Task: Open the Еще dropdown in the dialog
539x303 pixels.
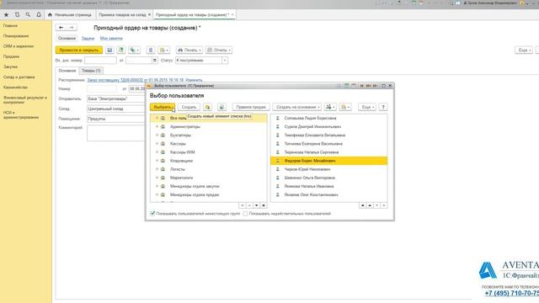Action: pos(367,107)
